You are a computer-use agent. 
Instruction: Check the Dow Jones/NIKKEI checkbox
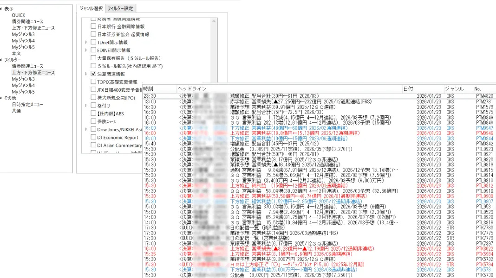pos(93,129)
